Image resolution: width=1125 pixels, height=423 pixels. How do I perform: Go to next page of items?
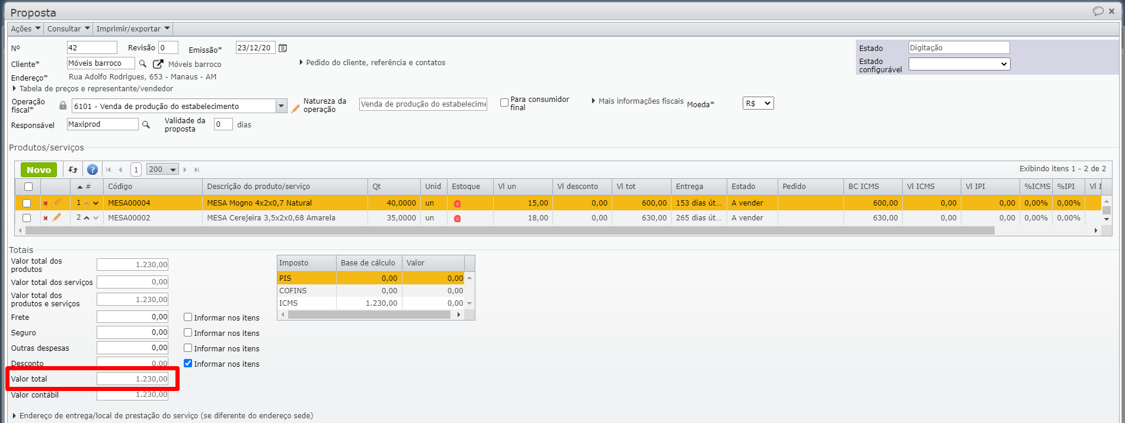[x=185, y=169]
